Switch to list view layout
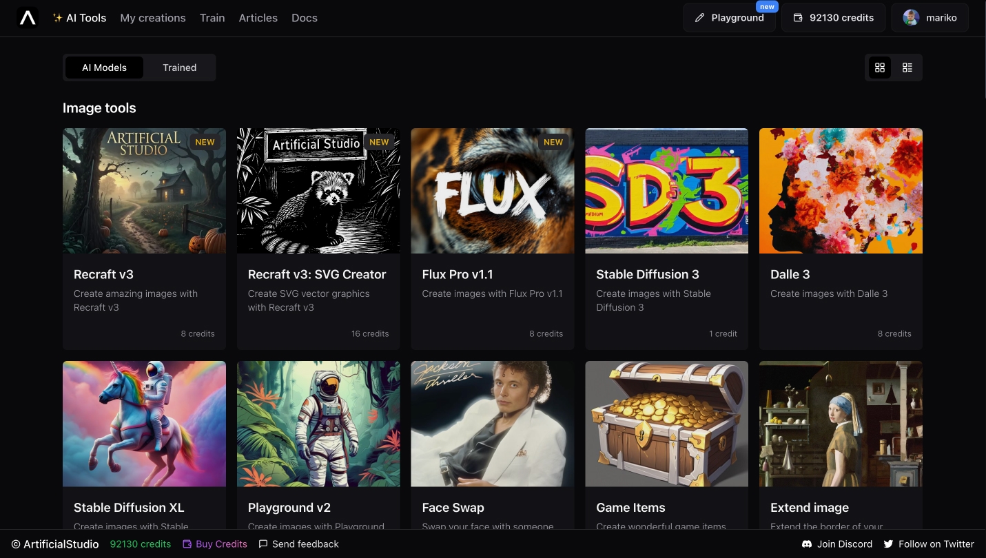The height and width of the screenshot is (558, 986). 907,68
